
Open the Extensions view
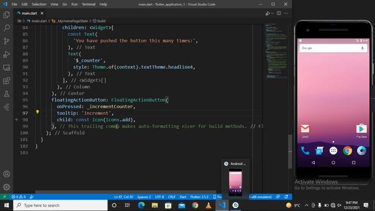point(6,81)
